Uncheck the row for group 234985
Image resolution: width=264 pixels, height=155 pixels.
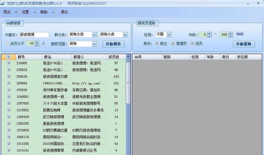click(x=9, y=63)
